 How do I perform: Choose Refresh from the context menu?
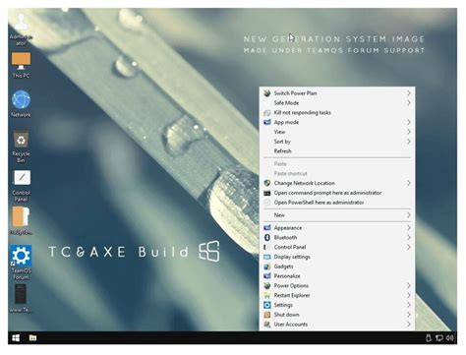[337, 150]
